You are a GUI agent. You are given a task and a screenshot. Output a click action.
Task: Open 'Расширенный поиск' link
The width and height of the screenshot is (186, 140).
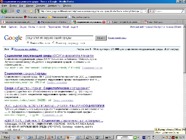coord(117,38)
